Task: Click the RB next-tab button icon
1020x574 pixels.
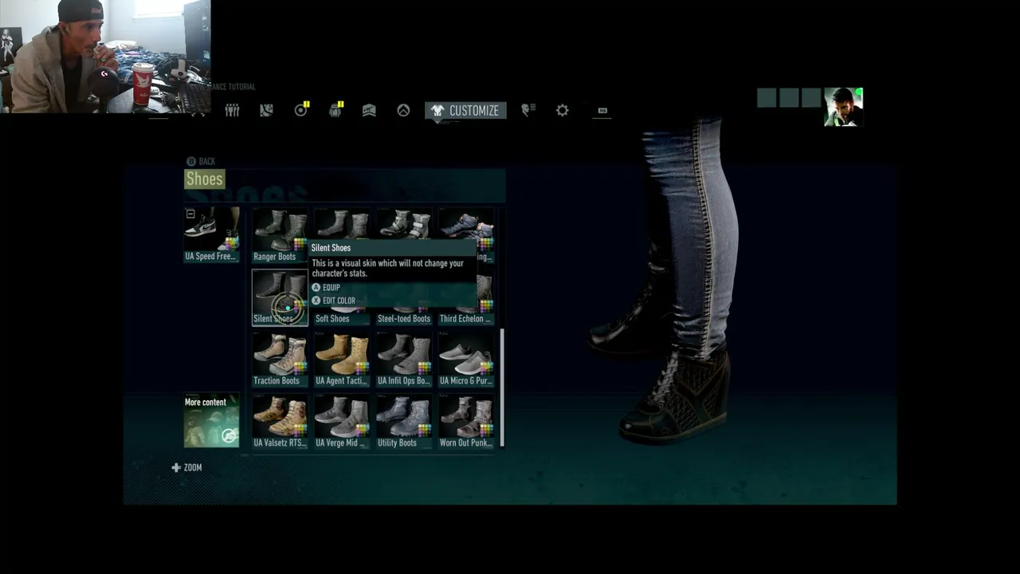Action: [x=602, y=111]
